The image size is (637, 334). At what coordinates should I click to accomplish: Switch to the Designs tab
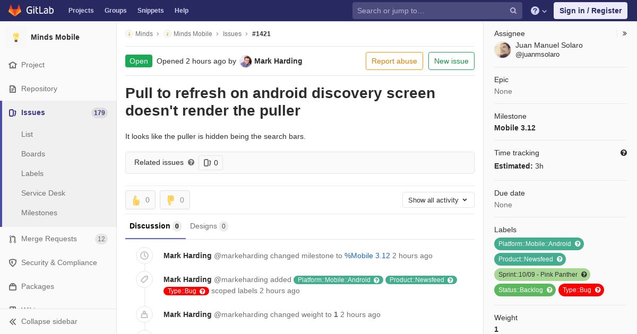coord(209,226)
